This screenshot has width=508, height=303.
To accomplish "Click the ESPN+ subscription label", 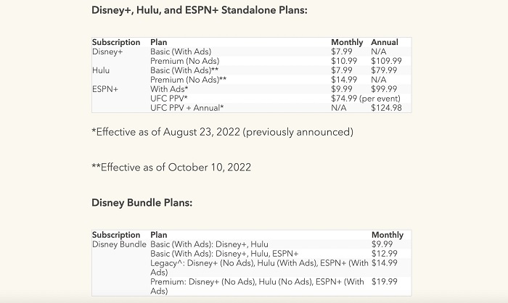I will click(105, 89).
